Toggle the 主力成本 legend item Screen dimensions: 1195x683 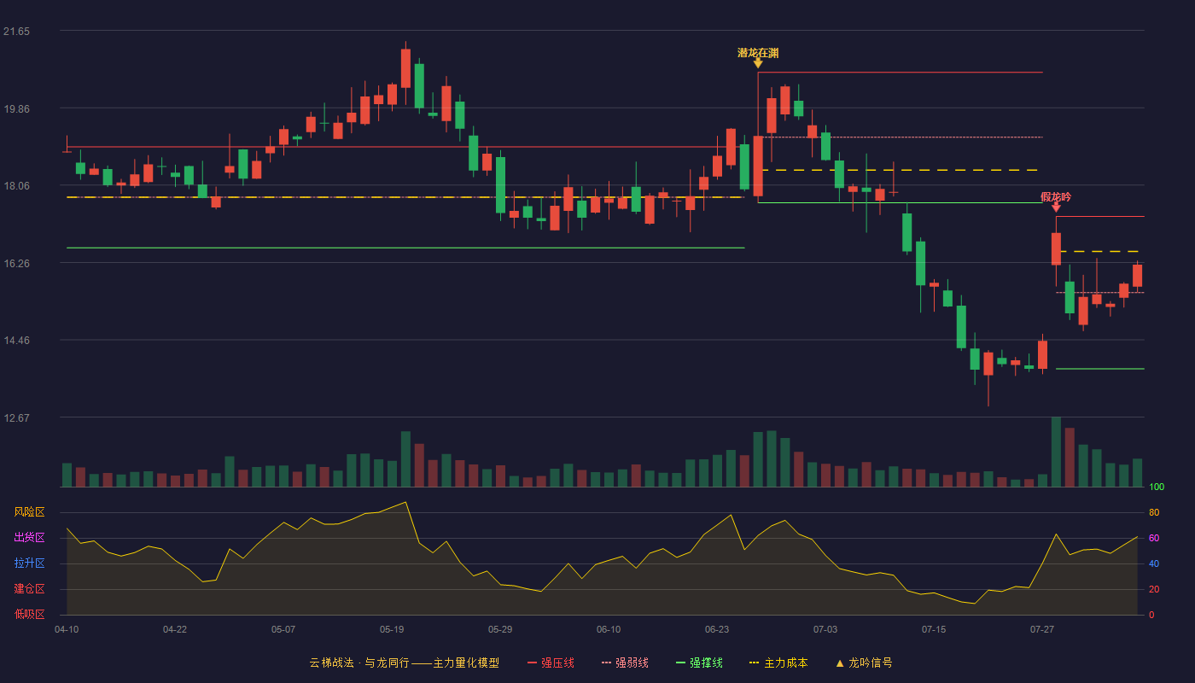(778, 663)
